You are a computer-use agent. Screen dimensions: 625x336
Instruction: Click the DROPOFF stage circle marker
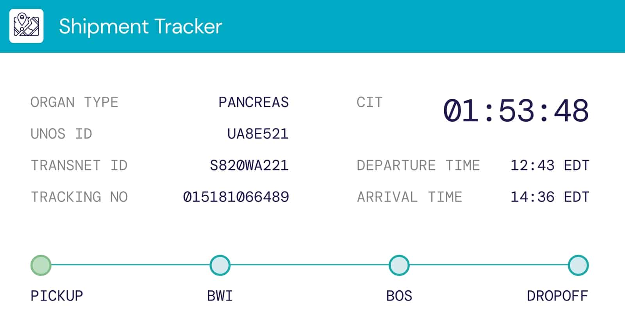(578, 265)
